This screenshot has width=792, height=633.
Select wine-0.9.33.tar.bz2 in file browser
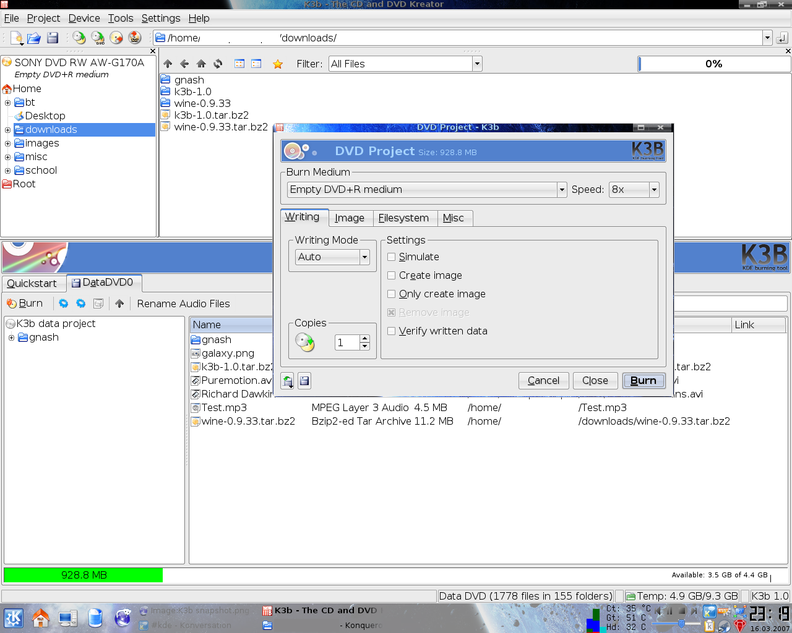[x=214, y=127]
